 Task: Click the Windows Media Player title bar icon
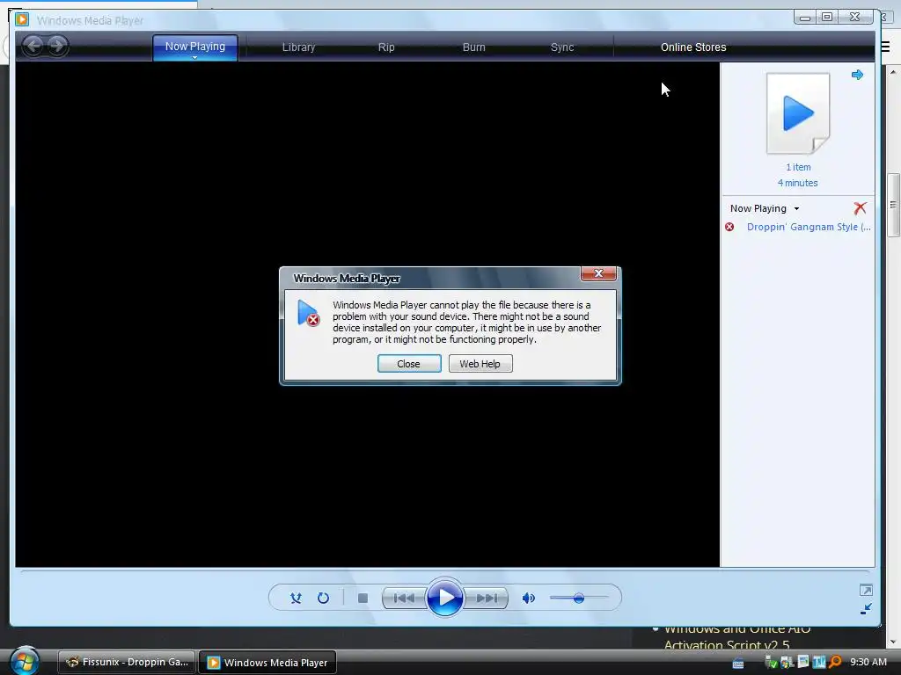point(22,19)
